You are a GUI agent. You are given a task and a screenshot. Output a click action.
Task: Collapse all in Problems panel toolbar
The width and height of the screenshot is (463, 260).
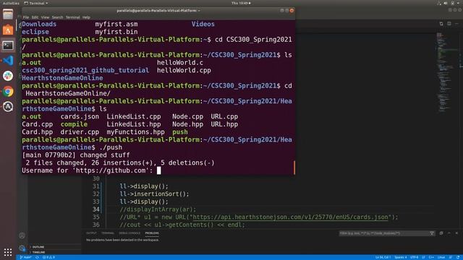[441, 233]
